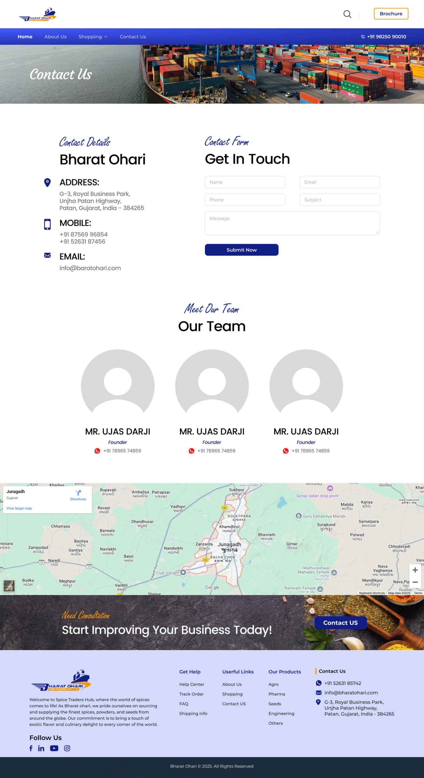
Task: Click Girnar safari stop point map marker
Action: pyautogui.click(x=330, y=488)
